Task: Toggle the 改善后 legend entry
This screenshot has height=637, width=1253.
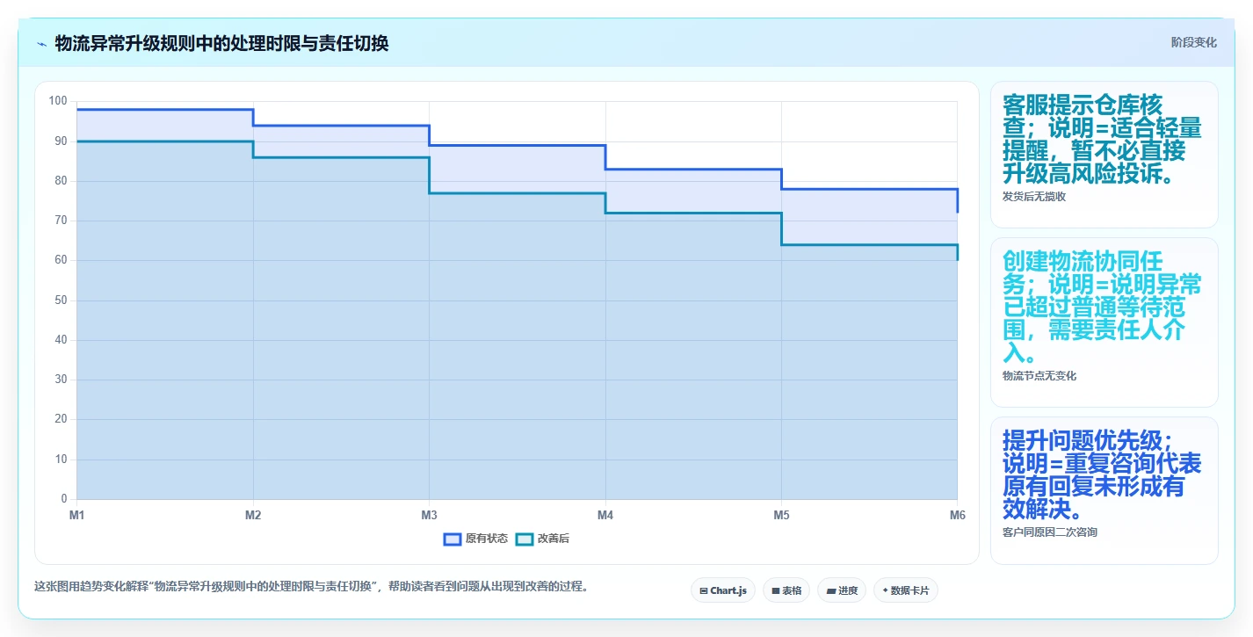Action: 542,539
